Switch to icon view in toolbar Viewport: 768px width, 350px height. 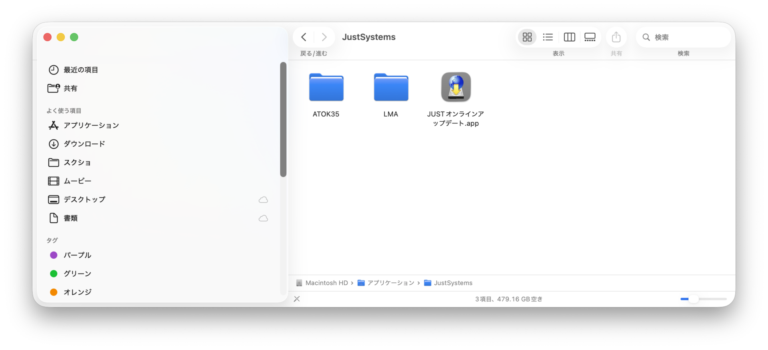[x=527, y=37]
